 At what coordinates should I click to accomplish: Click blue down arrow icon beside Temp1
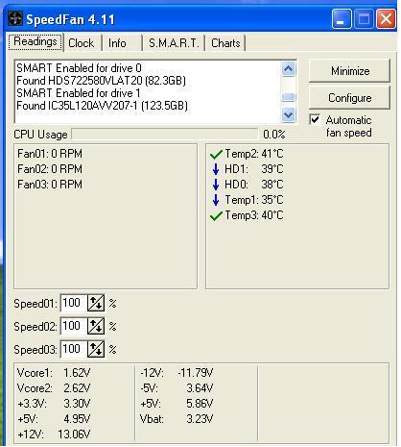point(216,200)
